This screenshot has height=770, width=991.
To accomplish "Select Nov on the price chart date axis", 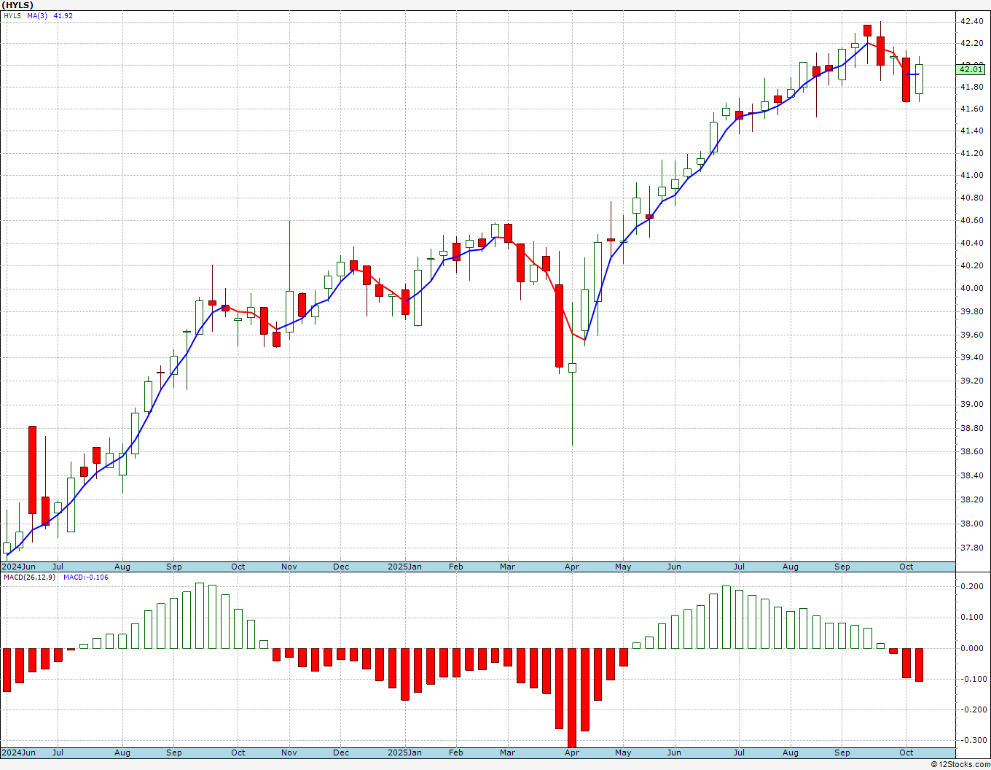I will click(x=289, y=567).
